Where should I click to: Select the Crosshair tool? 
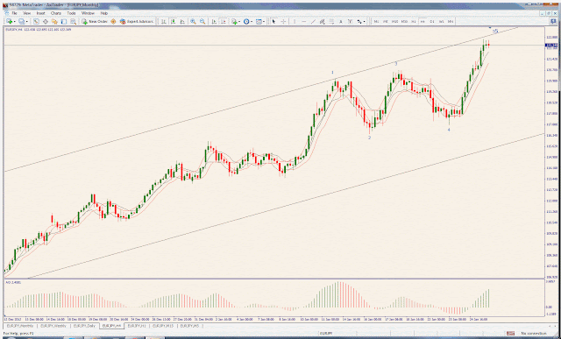click(283, 21)
